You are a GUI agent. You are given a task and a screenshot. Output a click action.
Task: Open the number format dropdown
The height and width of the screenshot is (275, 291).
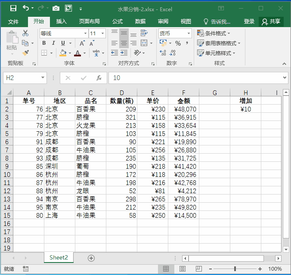pyautogui.click(x=189, y=33)
